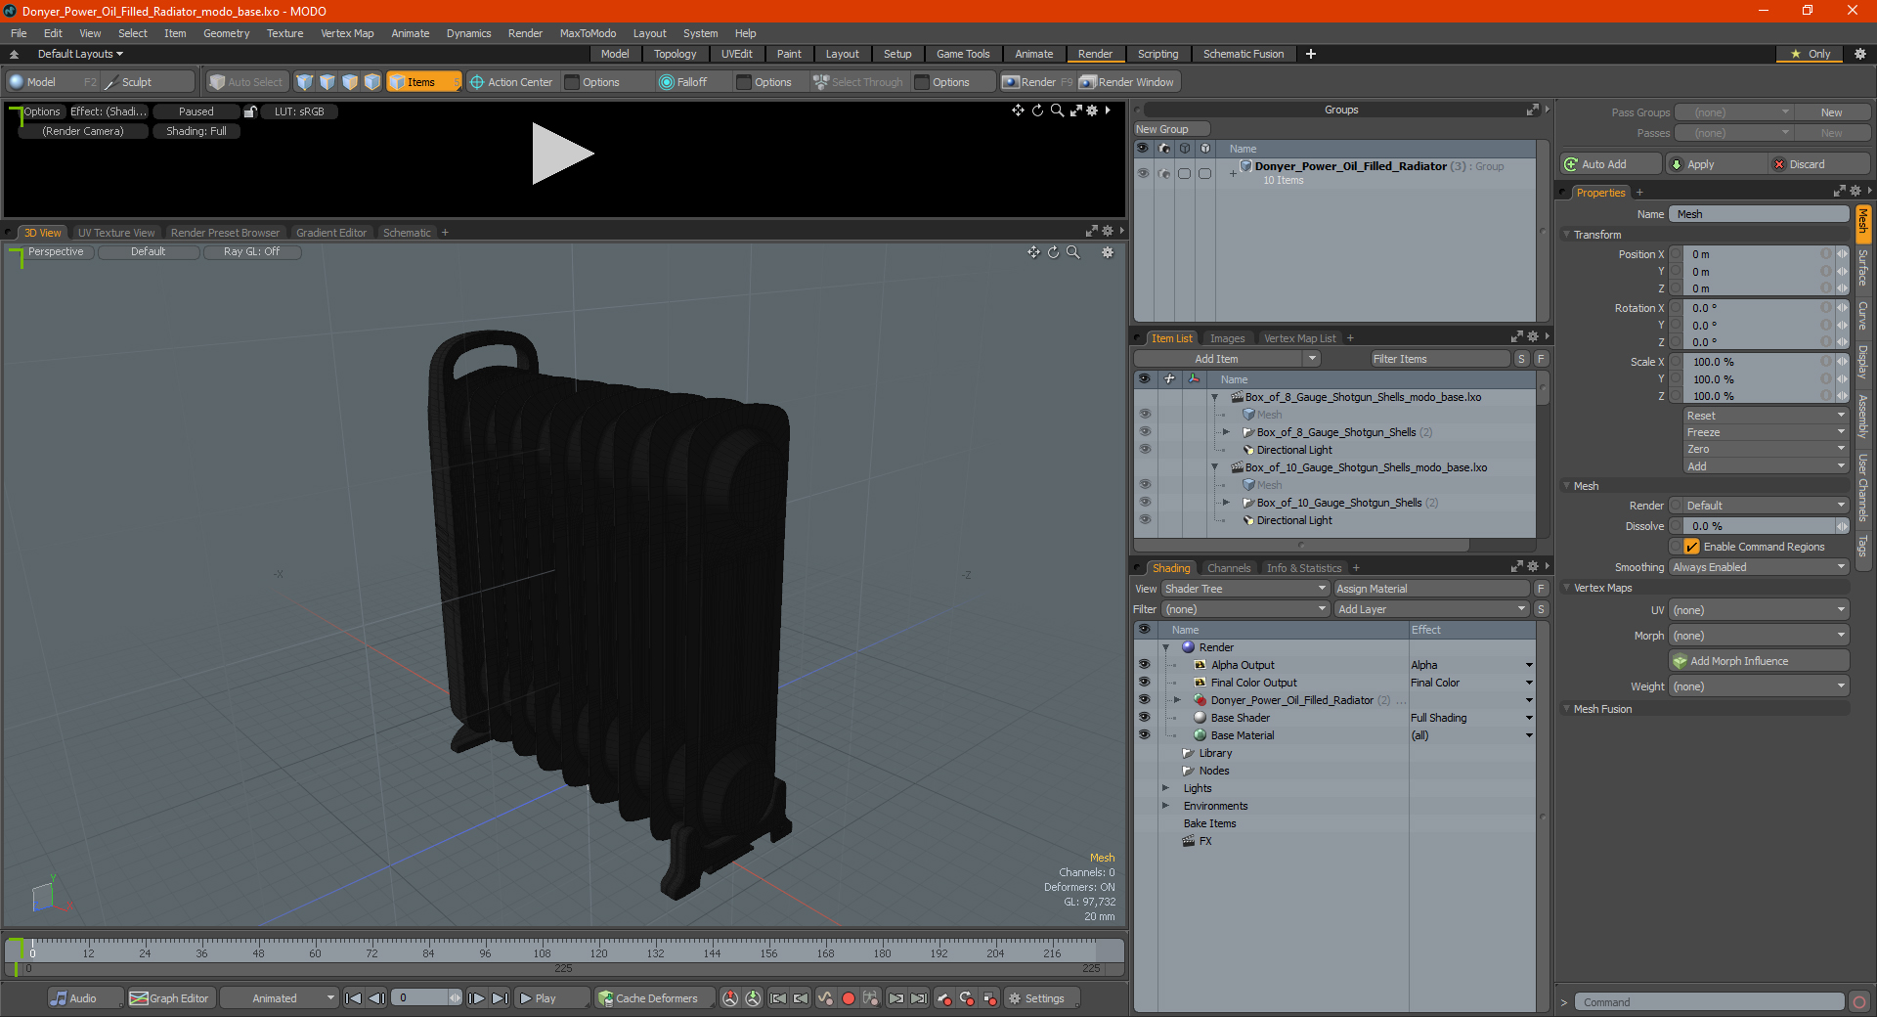Image resolution: width=1877 pixels, height=1017 pixels.
Task: Open the Render Window
Action: click(1128, 82)
